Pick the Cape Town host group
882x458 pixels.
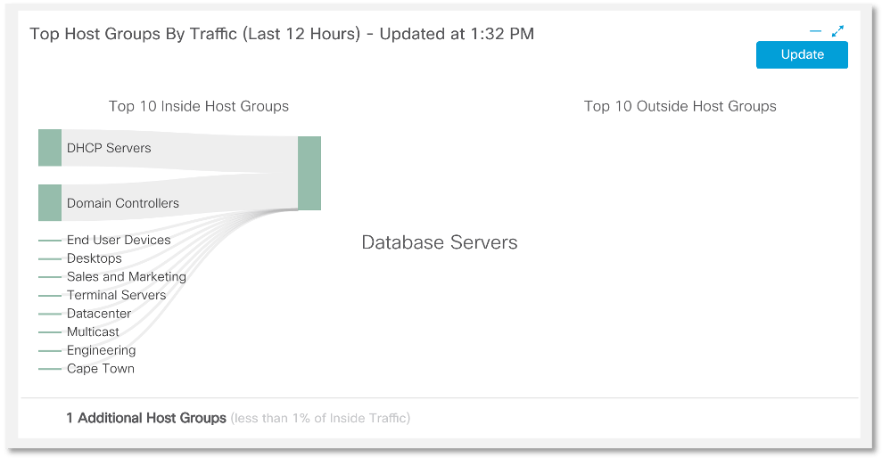pyautogui.click(x=100, y=369)
